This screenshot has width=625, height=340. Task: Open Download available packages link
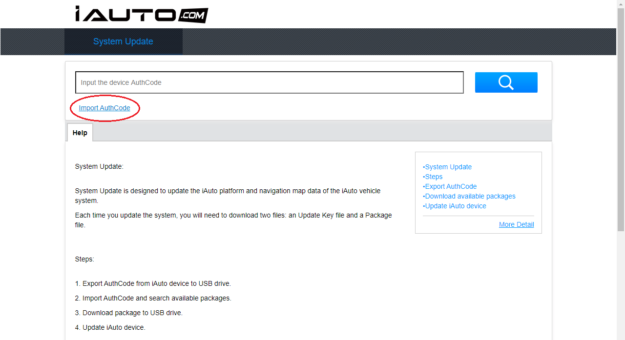click(469, 196)
